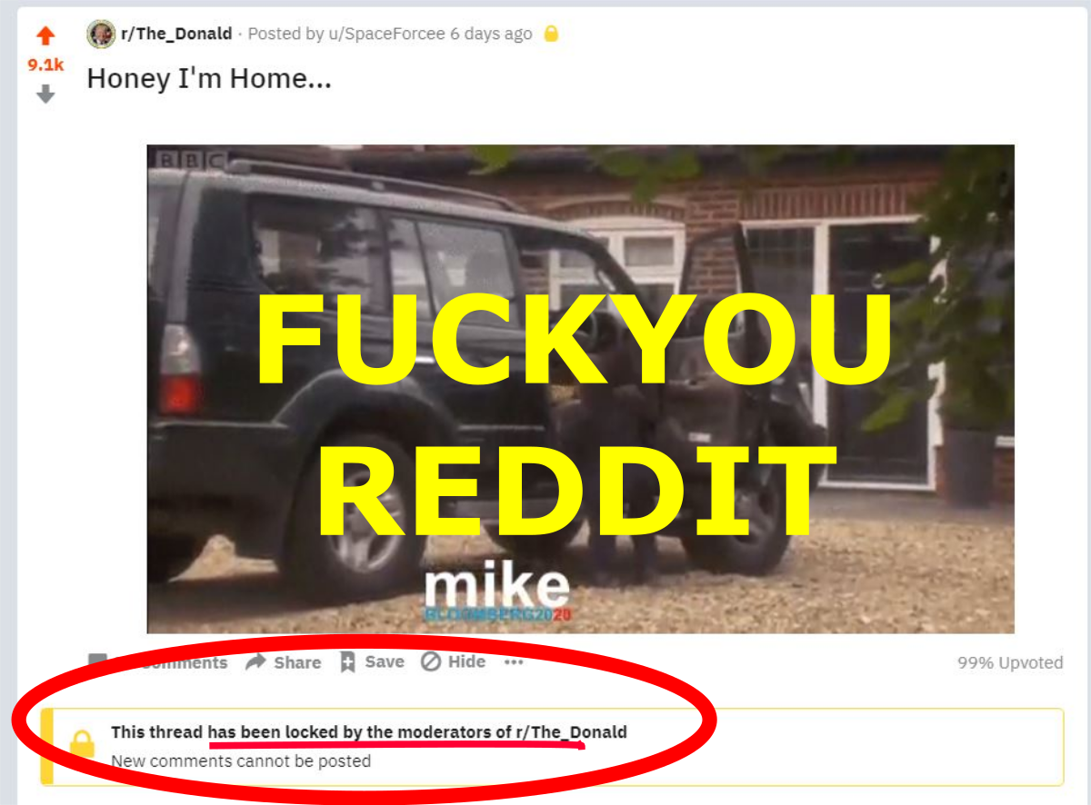The height and width of the screenshot is (805, 1091).
Task: Click the 6 days ago timestamp
Action: click(x=491, y=35)
